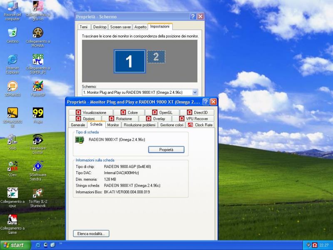Select the CDex desktop shortcut
The width and height of the screenshot is (333, 250).
pos(12,169)
